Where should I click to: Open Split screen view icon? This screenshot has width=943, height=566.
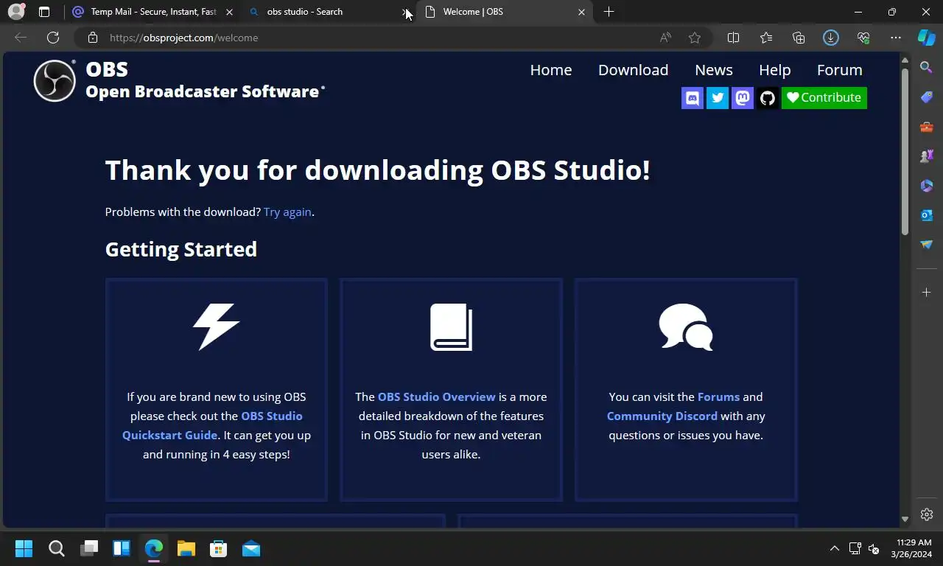(x=734, y=38)
